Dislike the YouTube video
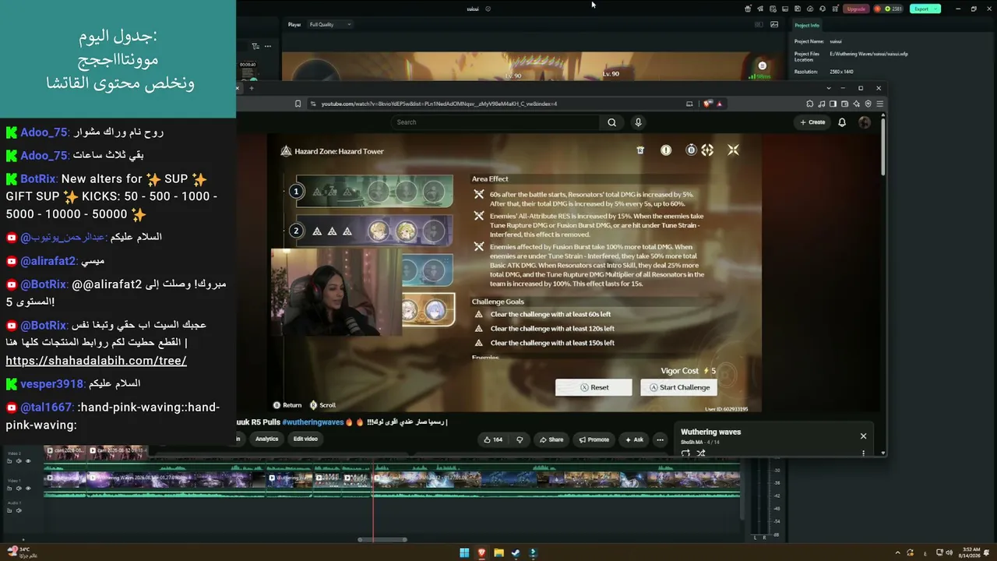Viewport: 997px width, 561px height. click(x=520, y=439)
